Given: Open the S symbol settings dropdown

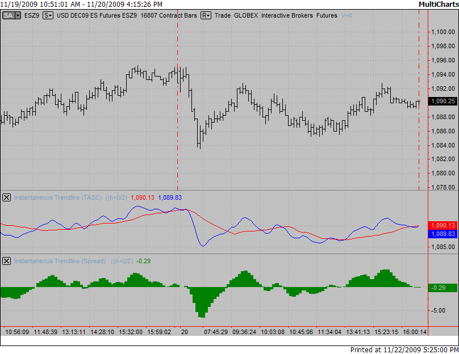Looking at the screenshot, I should [48, 15].
